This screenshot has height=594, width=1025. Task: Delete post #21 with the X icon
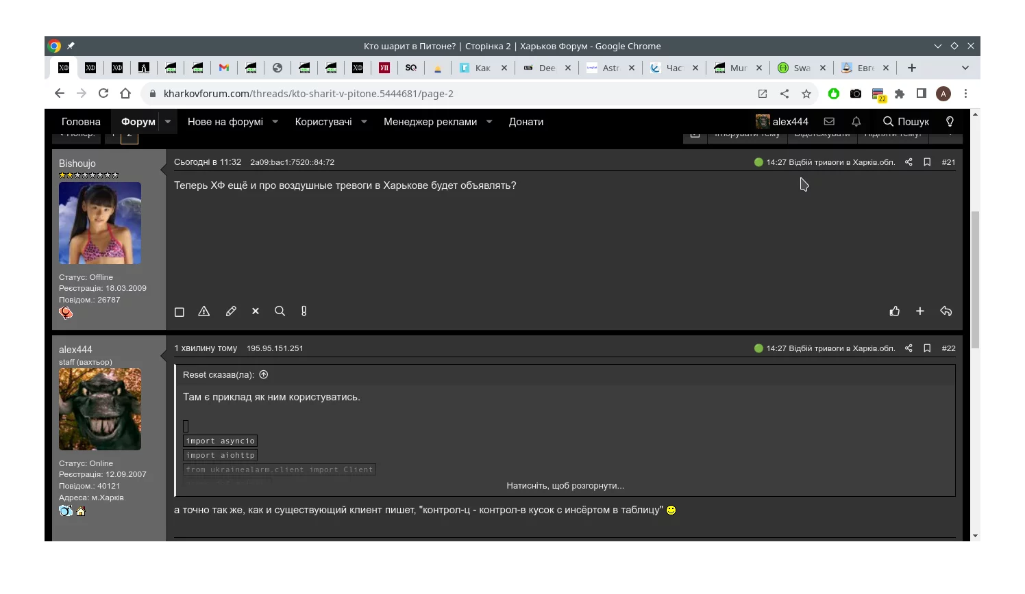256,311
